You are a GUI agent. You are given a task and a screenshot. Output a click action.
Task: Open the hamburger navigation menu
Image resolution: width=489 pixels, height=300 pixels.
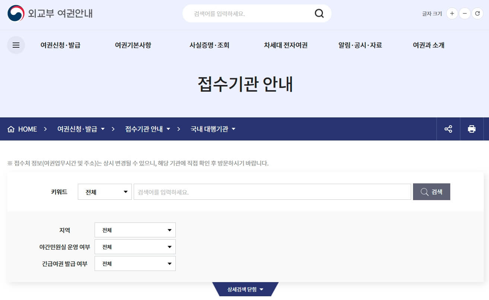[x=16, y=45]
